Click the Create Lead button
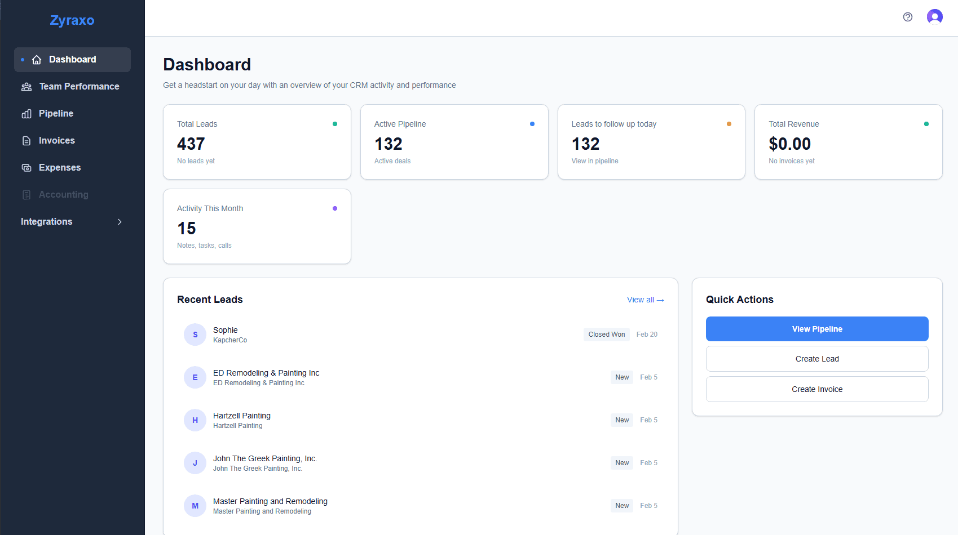The width and height of the screenshot is (958, 535). 816,359
